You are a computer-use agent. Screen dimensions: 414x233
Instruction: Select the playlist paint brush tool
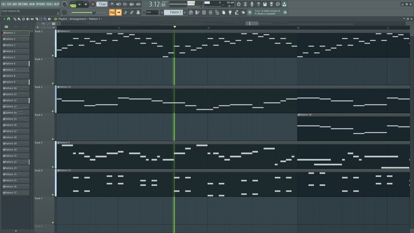(x=19, y=19)
